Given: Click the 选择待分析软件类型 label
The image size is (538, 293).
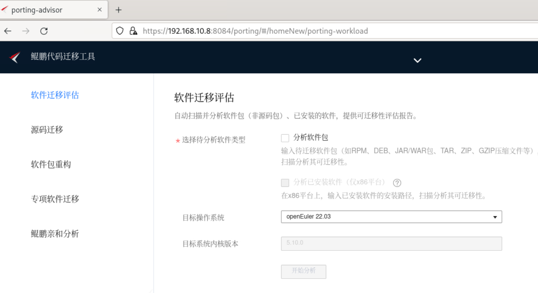Looking at the screenshot, I should tap(214, 140).
